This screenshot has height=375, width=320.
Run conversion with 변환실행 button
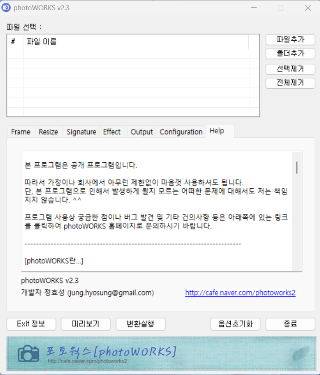click(x=141, y=324)
